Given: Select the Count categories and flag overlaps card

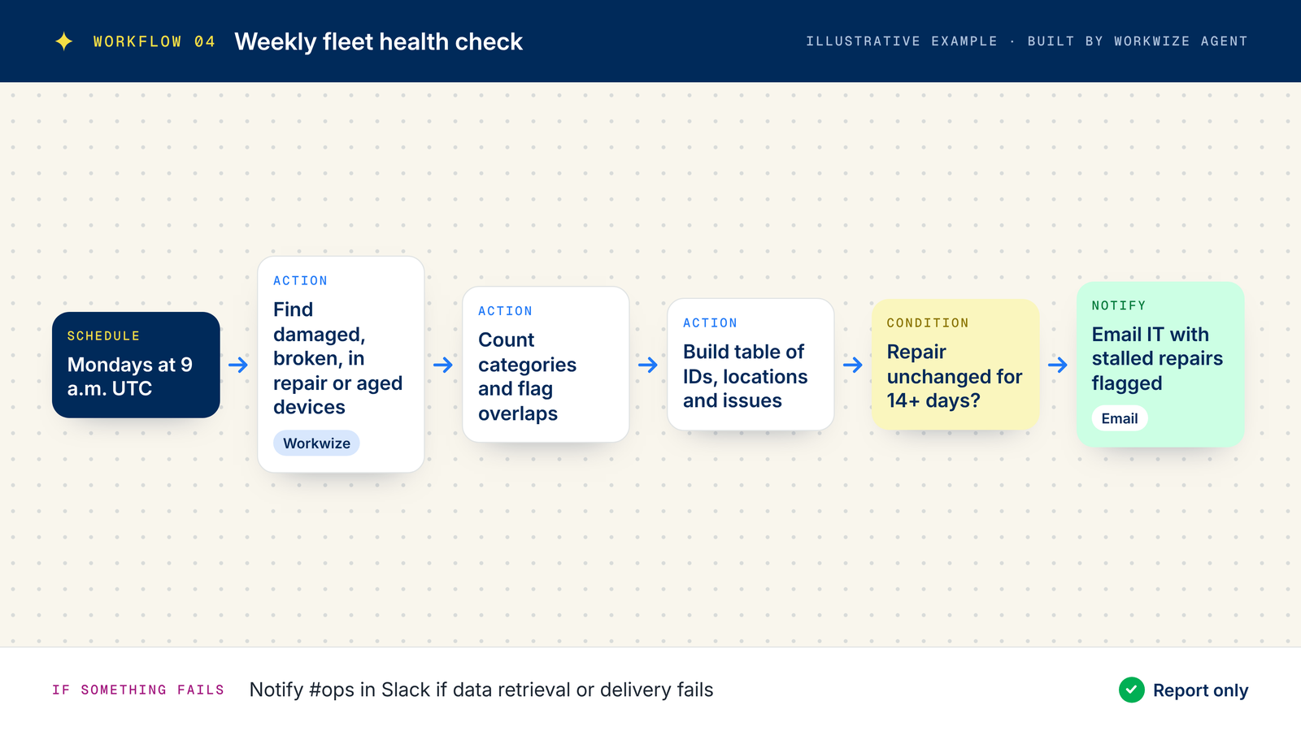Looking at the screenshot, I should pos(546,364).
